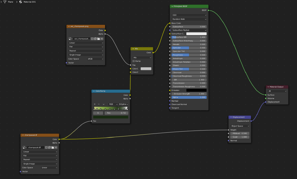Unlink image X on aoi_champasak.png node
The height and width of the screenshot is (179, 297).
click(x=102, y=38)
